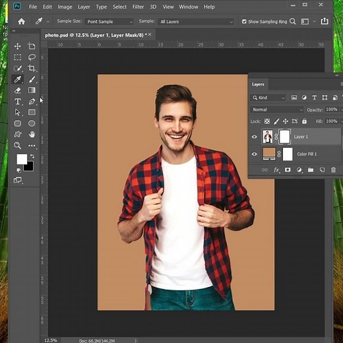Create a new group folder
Viewport: 343px width, 343px height.
coord(311,170)
